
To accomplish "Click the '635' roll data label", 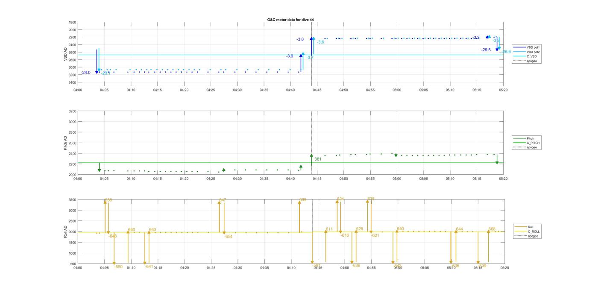I will [x=371, y=199].
